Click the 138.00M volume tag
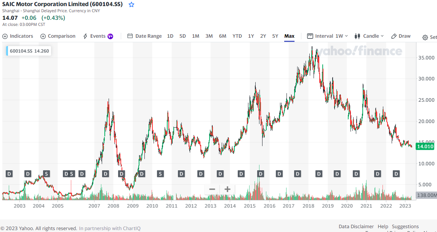 click(426, 195)
